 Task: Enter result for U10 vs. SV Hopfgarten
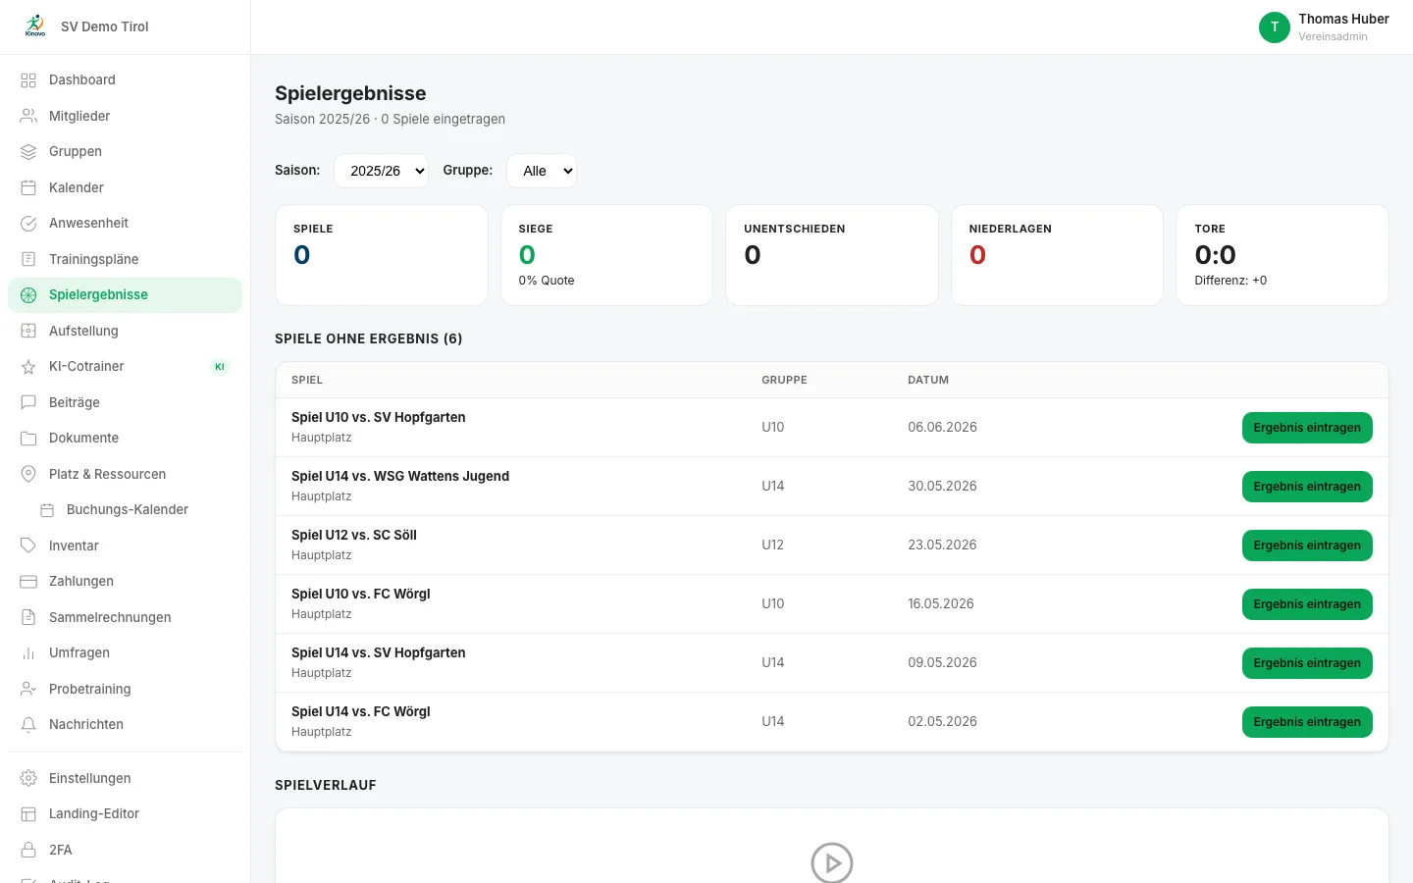(x=1307, y=428)
